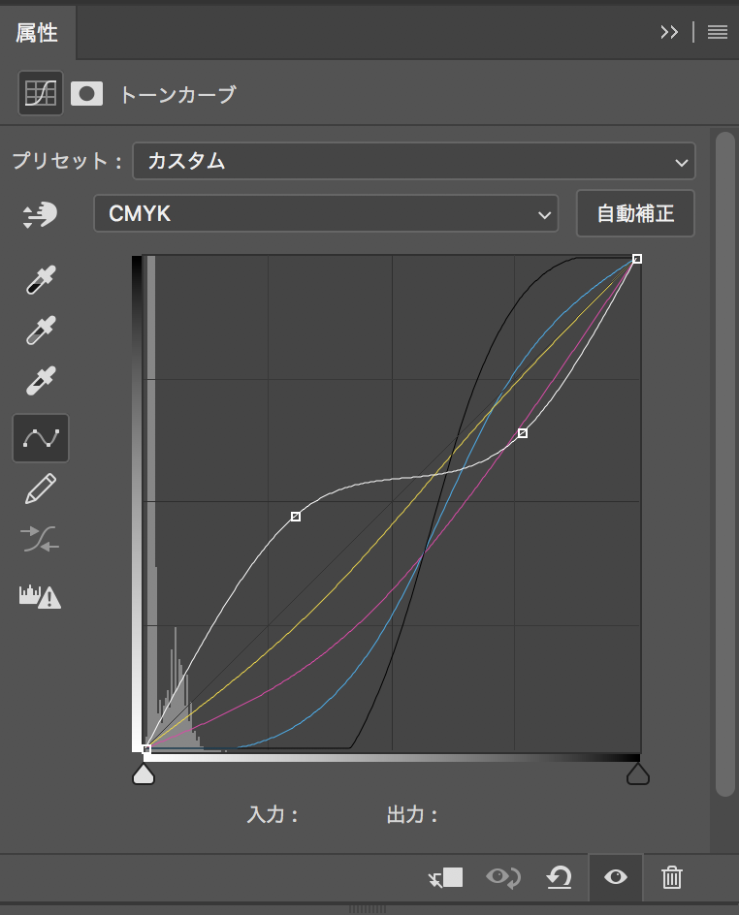Click the smooth curve values icon
The height and width of the screenshot is (915, 739).
coord(40,539)
